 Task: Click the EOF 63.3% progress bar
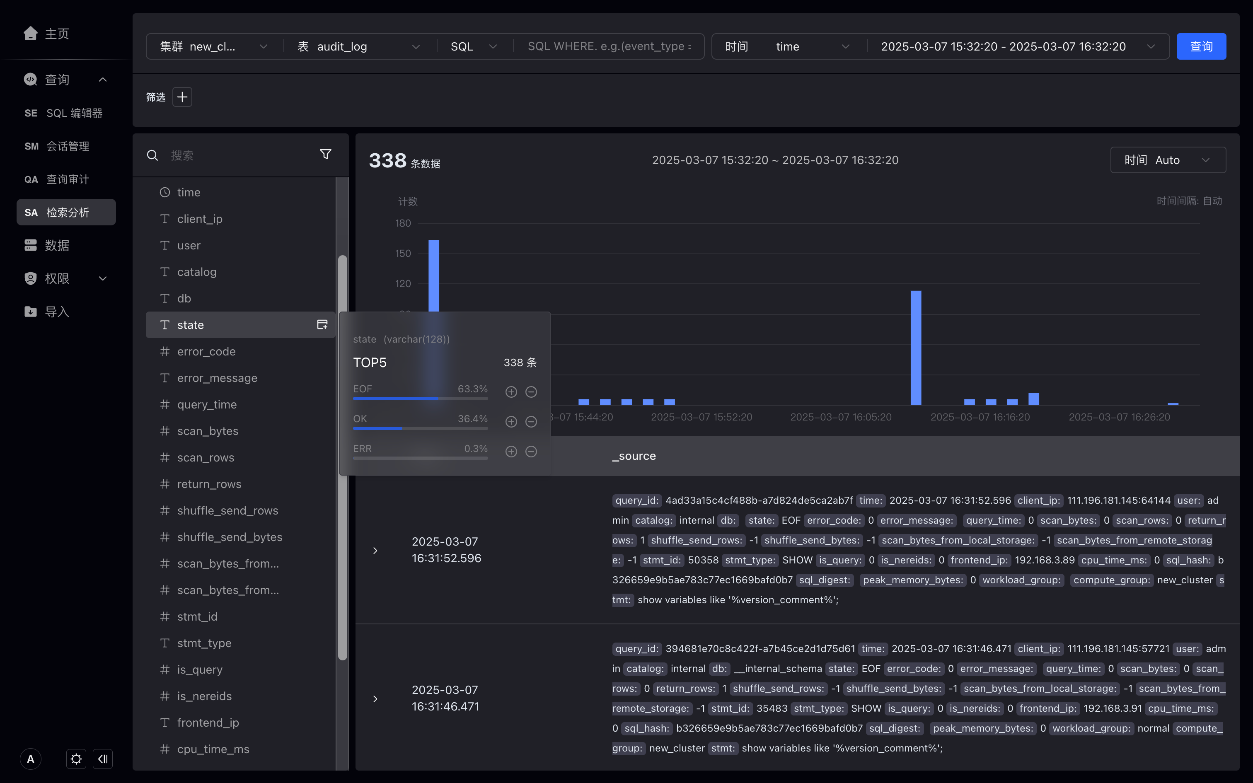(x=421, y=399)
